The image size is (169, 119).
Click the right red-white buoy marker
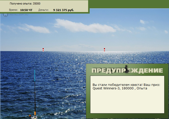pos(104,50)
